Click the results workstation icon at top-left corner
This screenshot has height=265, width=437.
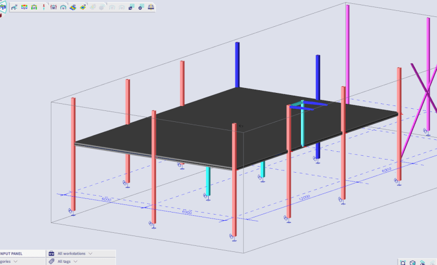3,7
